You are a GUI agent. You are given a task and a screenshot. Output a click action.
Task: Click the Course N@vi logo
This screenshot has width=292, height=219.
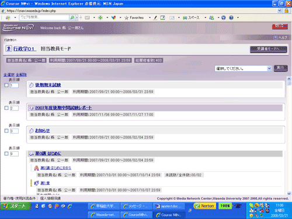coord(18,27)
